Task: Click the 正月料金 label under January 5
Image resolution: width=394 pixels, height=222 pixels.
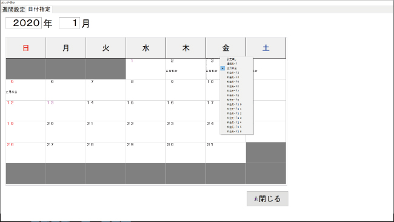Action: click(x=12, y=92)
